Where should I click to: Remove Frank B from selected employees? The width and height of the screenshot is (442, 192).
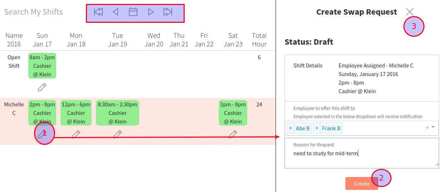pos(317,128)
